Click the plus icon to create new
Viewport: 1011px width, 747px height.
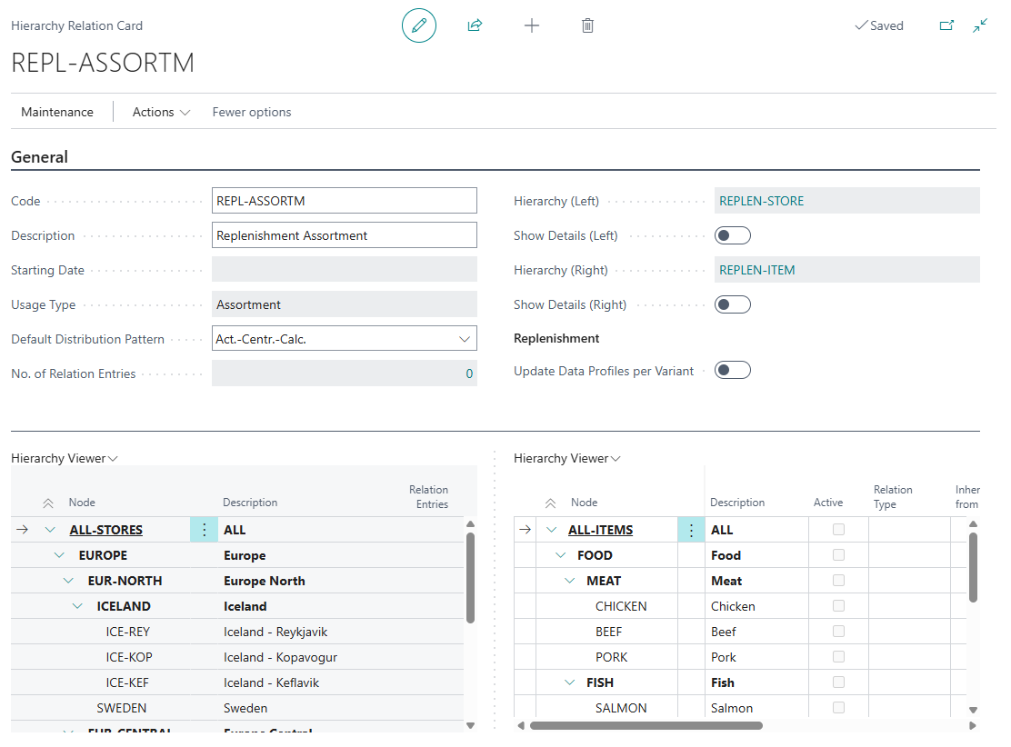(532, 25)
